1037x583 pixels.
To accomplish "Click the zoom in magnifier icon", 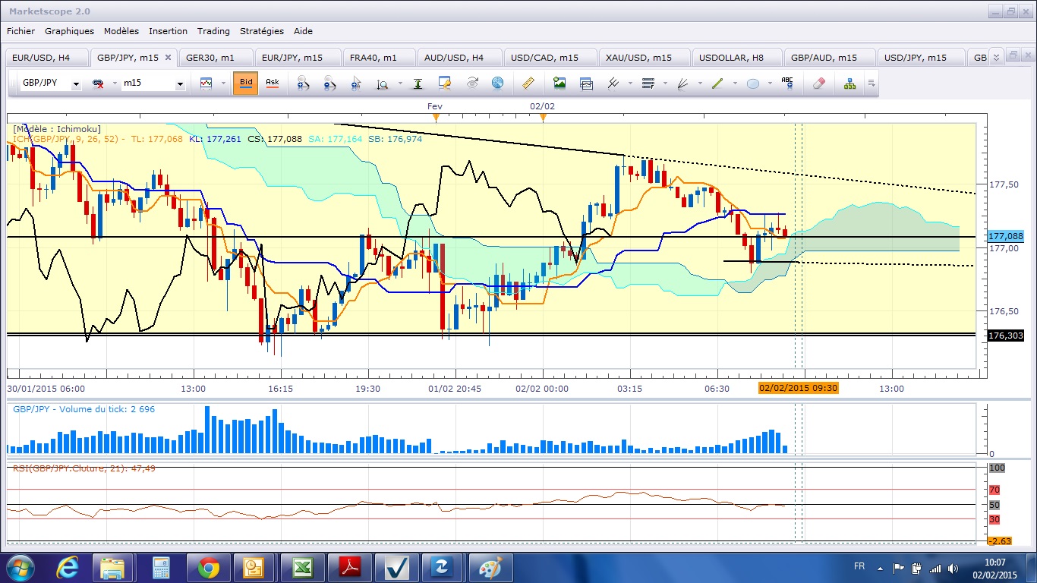I will 303,84.
